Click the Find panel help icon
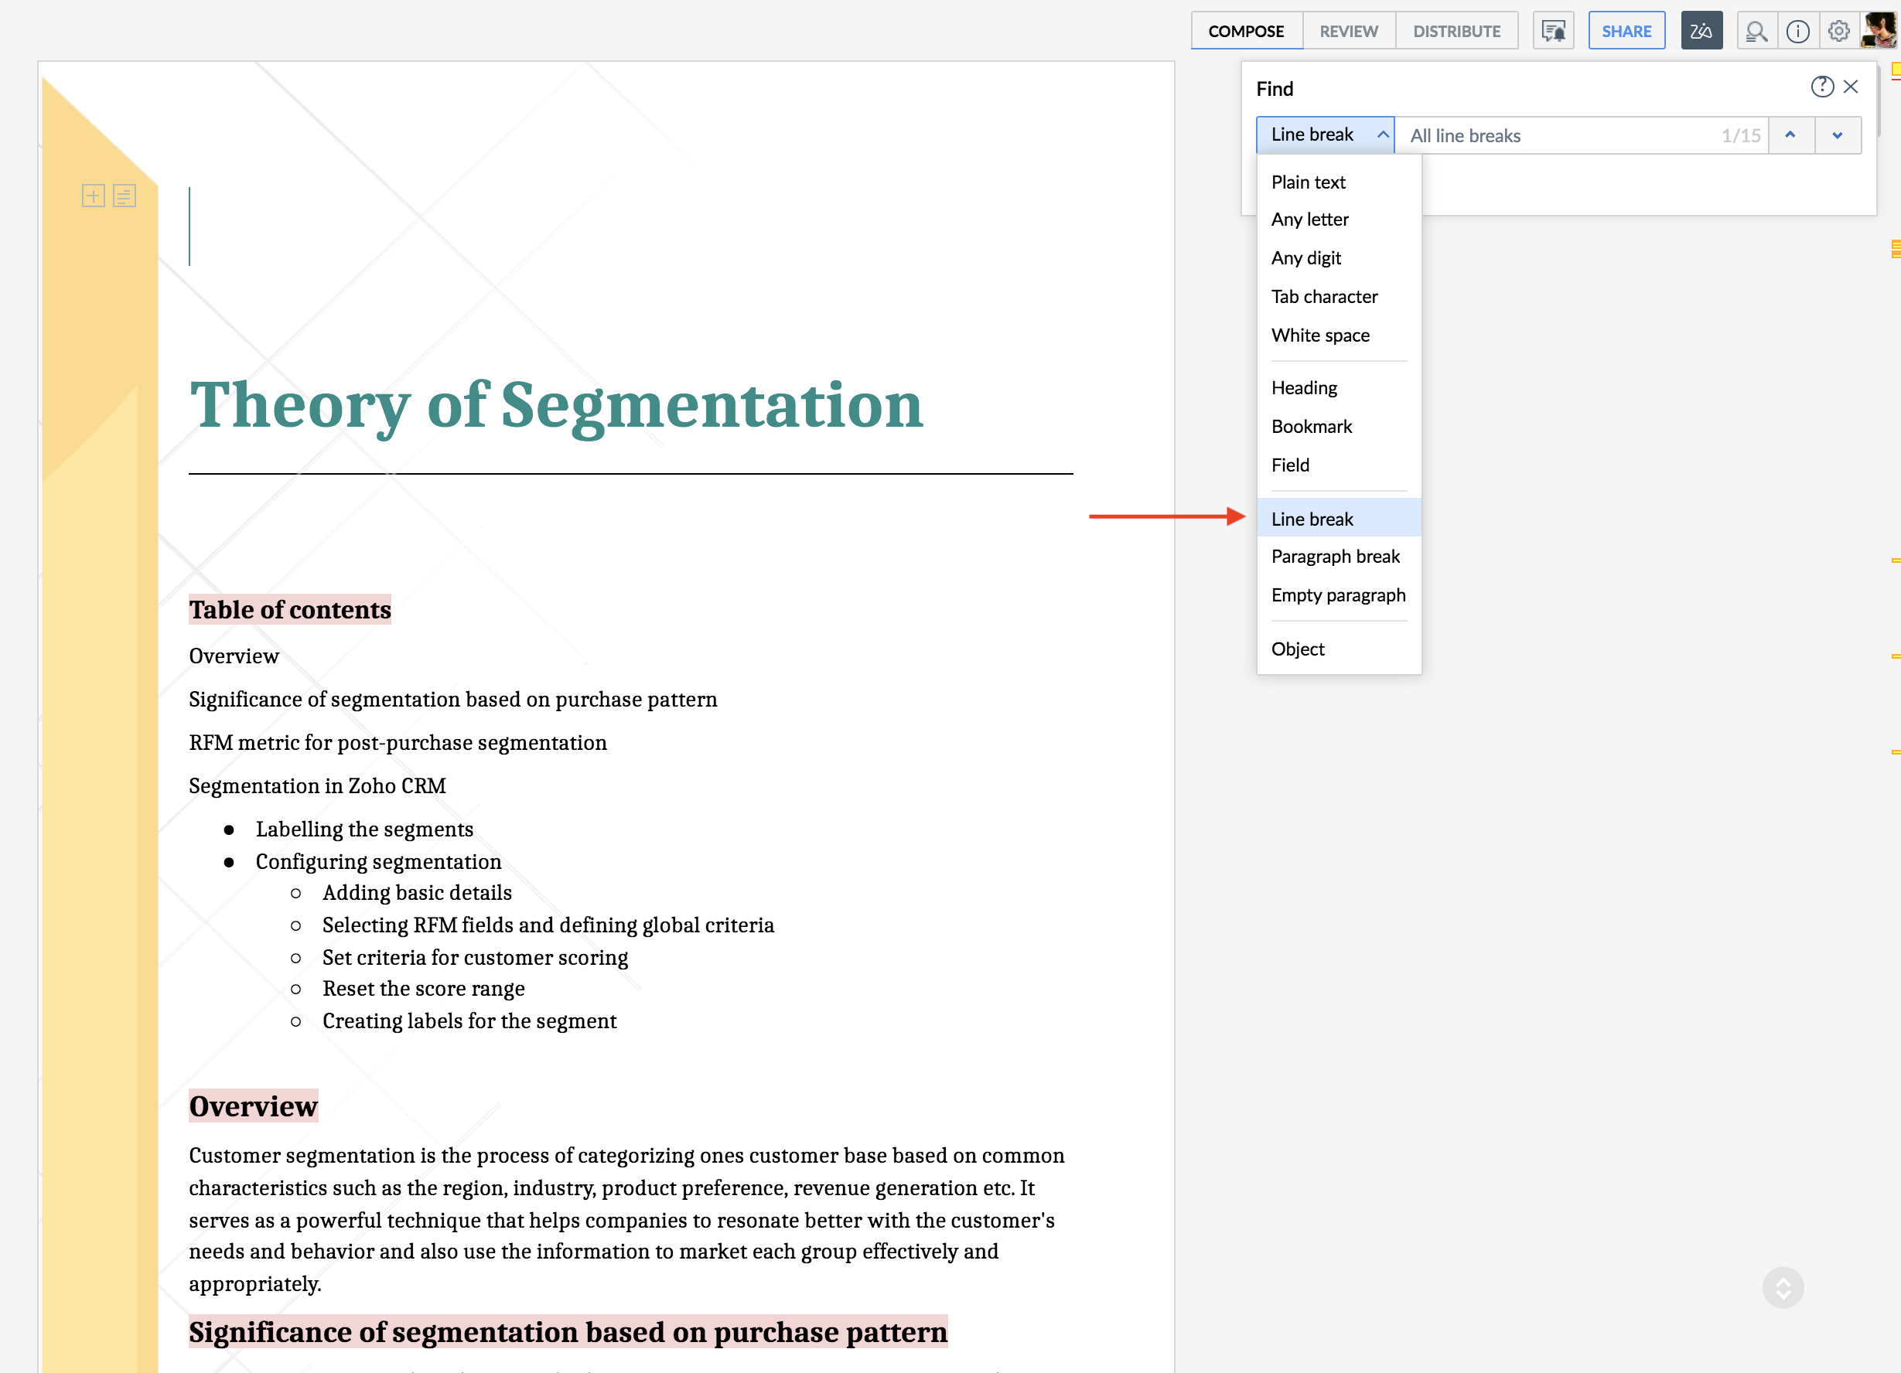Screen dimensions: 1901x1373 click(x=1821, y=87)
